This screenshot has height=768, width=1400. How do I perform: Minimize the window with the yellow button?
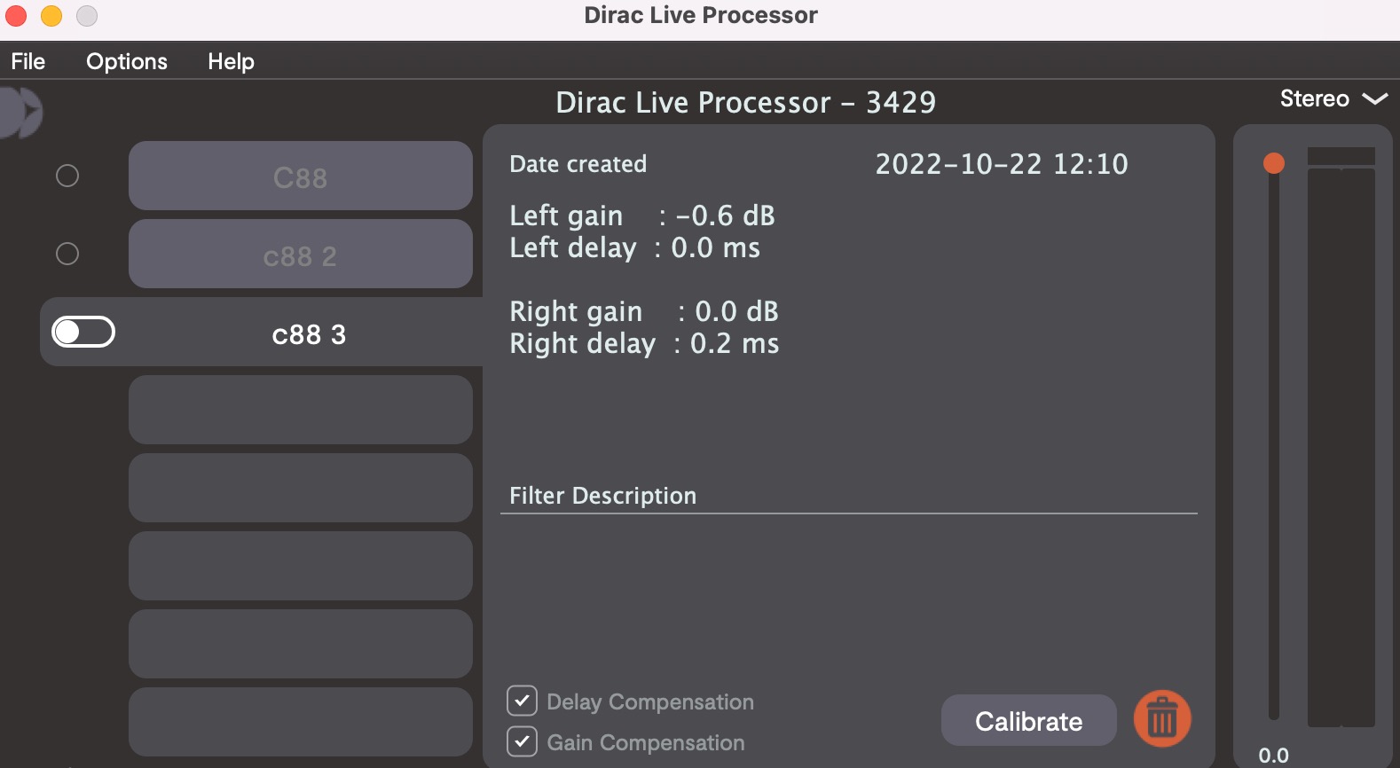51,16
